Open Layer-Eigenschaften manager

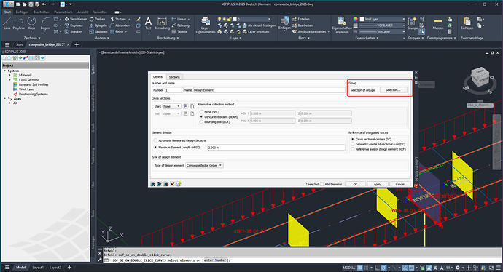coord(206,25)
